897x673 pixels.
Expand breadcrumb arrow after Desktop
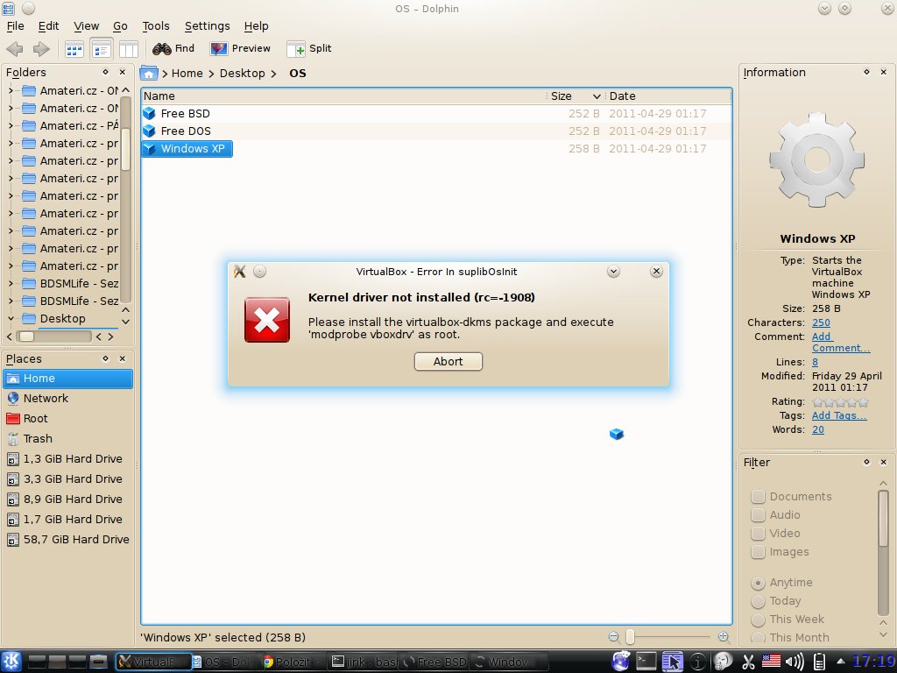coord(273,74)
